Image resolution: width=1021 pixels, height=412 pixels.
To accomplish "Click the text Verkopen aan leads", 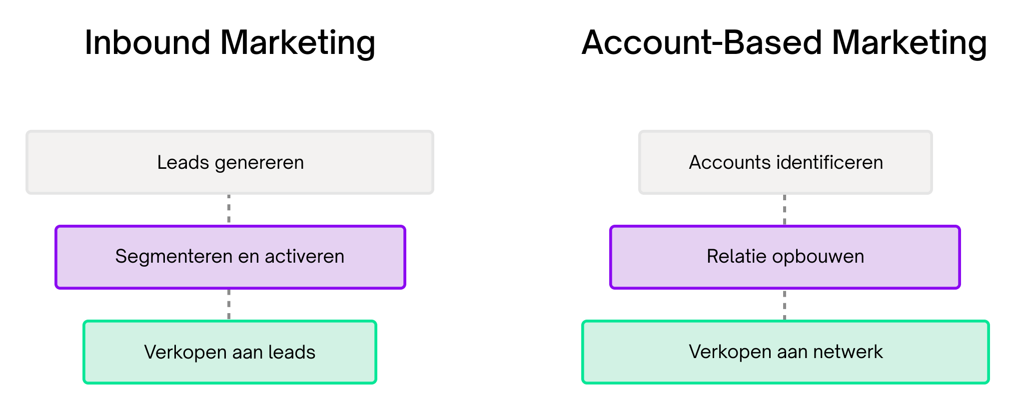I will coord(230,352).
